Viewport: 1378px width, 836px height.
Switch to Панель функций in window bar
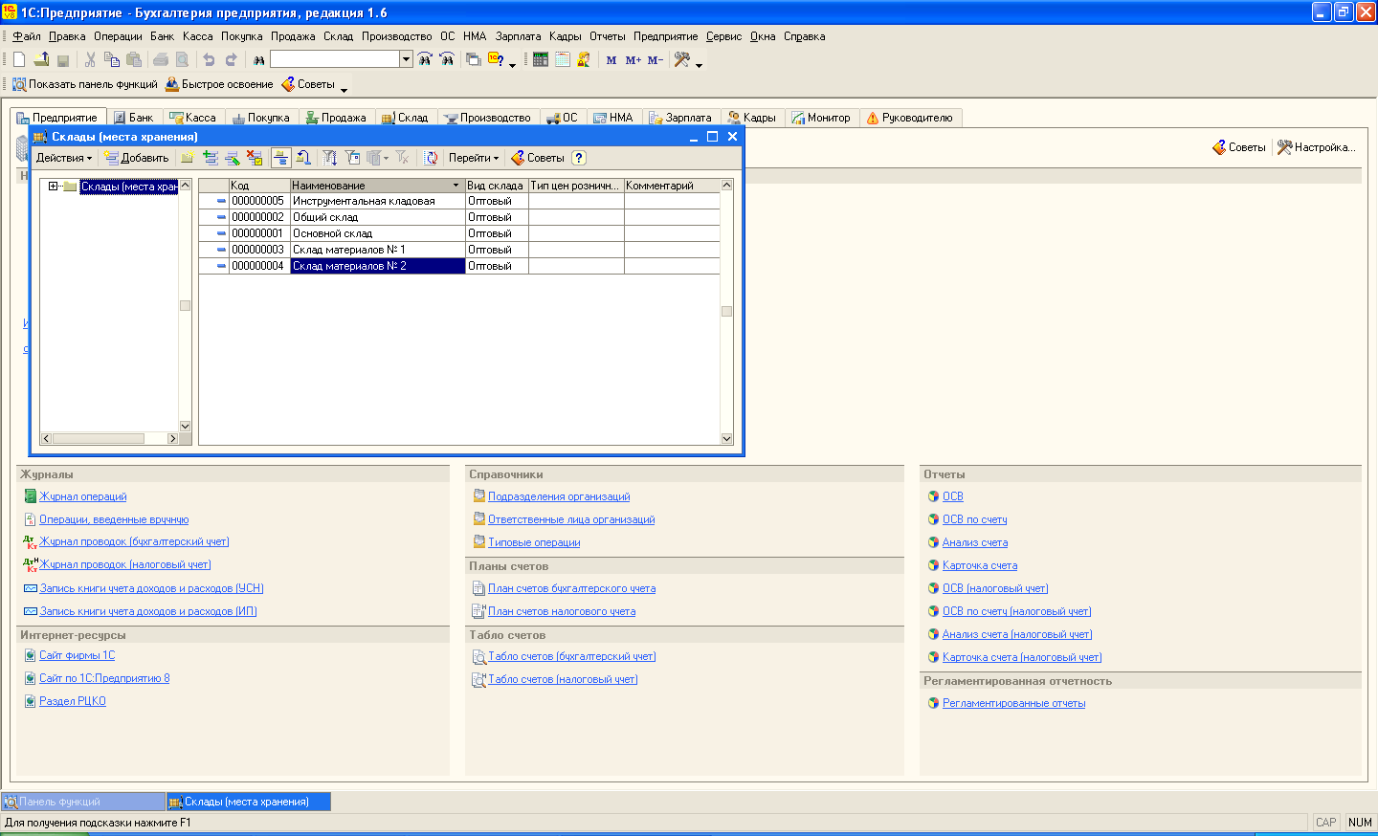pyautogui.click(x=83, y=802)
